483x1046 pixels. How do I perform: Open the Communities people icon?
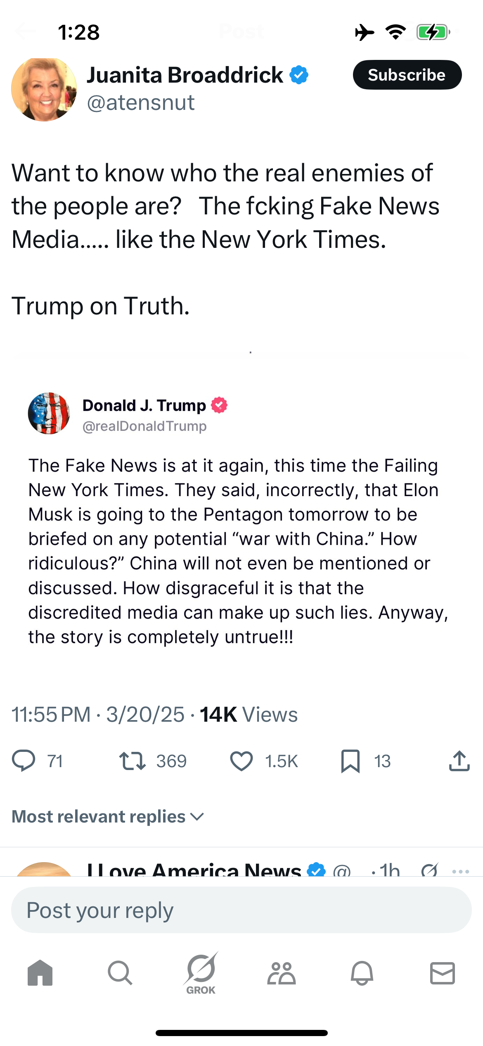pos(282,973)
